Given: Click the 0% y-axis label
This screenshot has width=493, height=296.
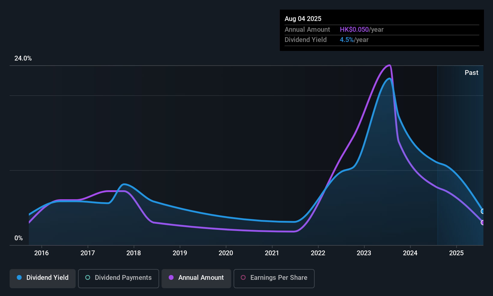Looking at the screenshot, I should point(19,238).
